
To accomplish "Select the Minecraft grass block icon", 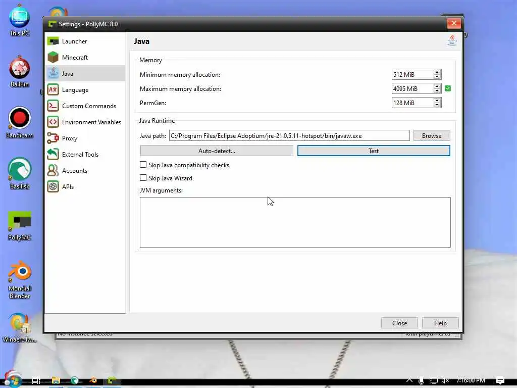I will point(53,58).
